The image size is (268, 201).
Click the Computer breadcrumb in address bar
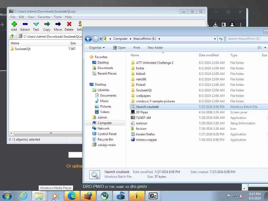click(x=120, y=39)
